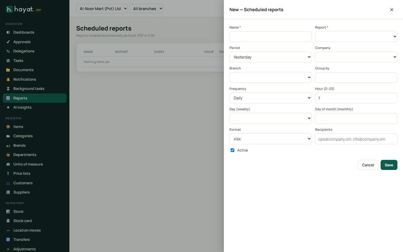Image resolution: width=403 pixels, height=252 pixels.
Task: Click the Group by field
Action: coord(356,78)
